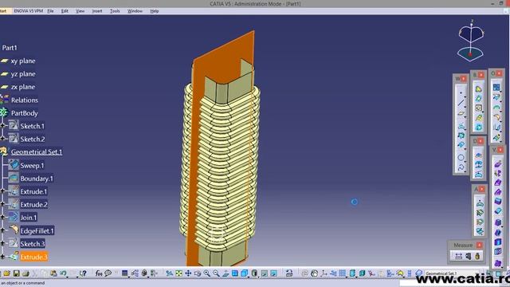The width and height of the screenshot is (510, 287).
Task: Select the Circle tool in wireframe toolbar
Action: coord(461,158)
